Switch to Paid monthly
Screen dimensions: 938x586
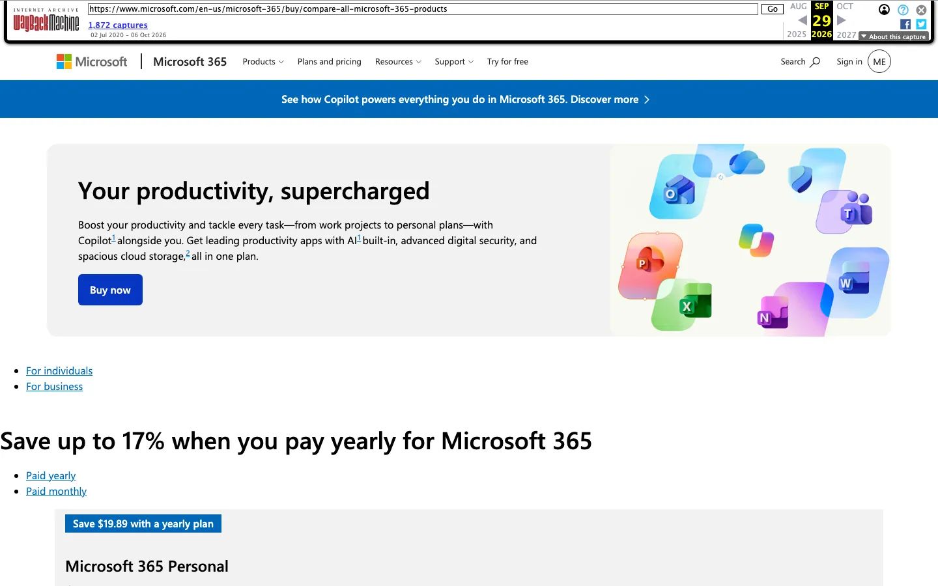(x=57, y=492)
